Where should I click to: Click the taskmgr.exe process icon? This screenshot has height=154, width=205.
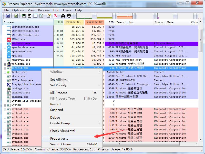[x=9, y=89]
